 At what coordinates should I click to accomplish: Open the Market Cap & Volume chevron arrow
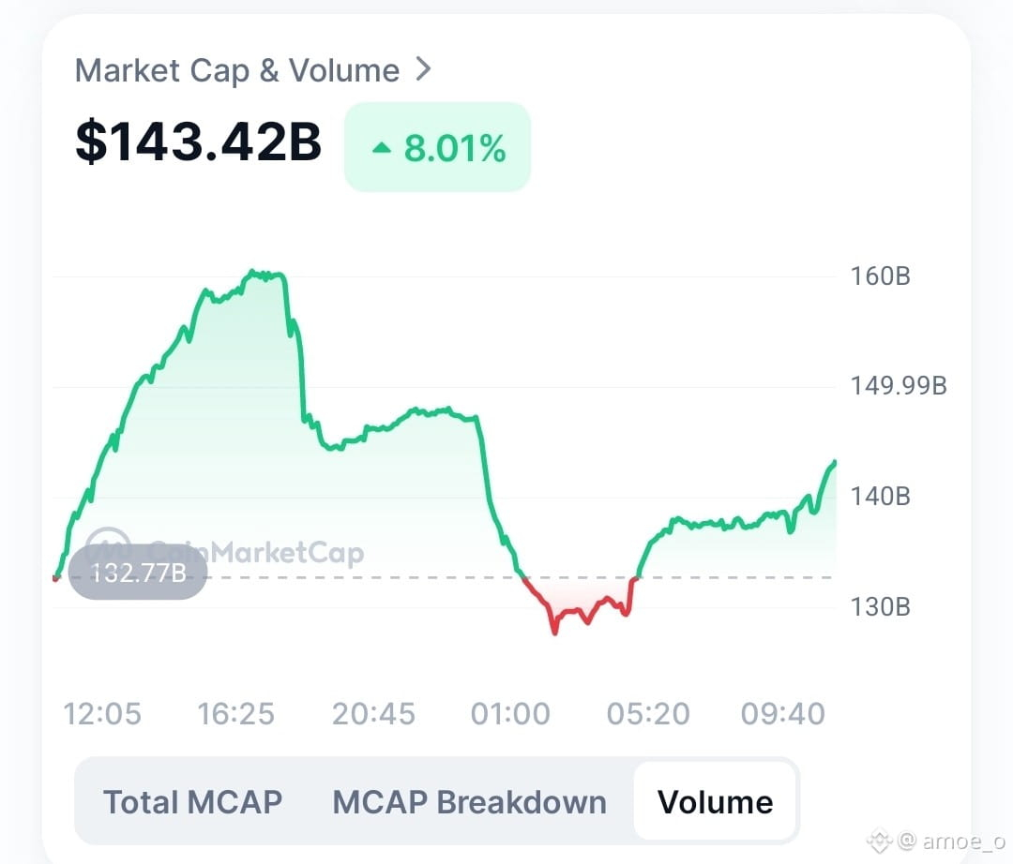(x=423, y=69)
